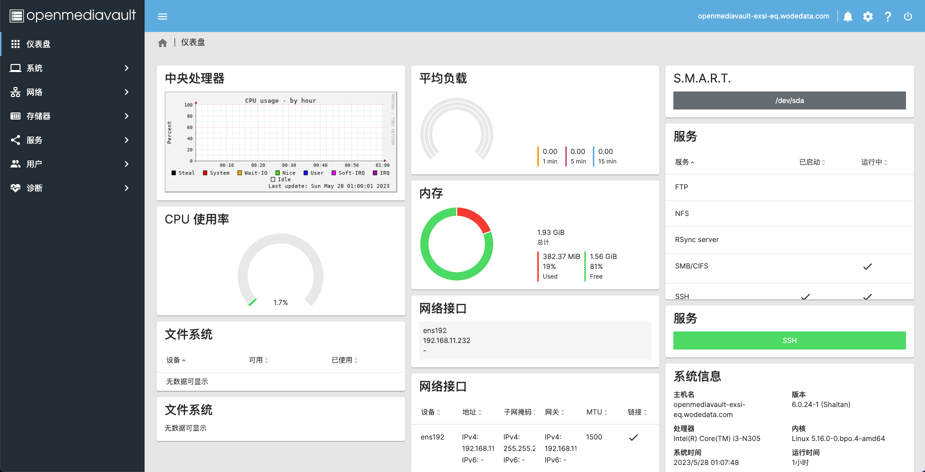Expand the 存储器 sidebar menu
This screenshot has width=925, height=472.
(x=70, y=116)
